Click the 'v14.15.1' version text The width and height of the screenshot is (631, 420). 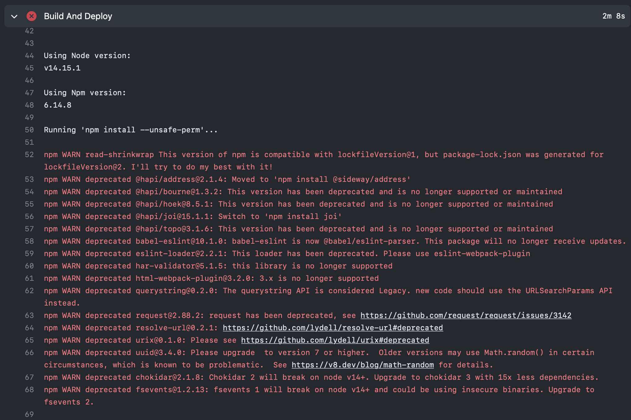(x=62, y=68)
